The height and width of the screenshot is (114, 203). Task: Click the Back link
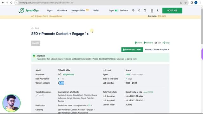pos(35,28)
